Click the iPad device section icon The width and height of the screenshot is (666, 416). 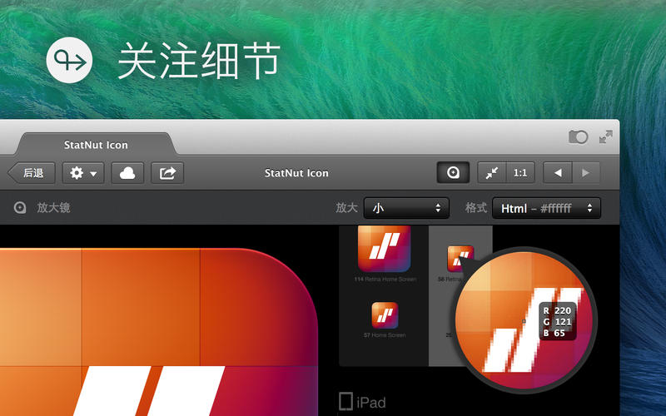tap(345, 401)
